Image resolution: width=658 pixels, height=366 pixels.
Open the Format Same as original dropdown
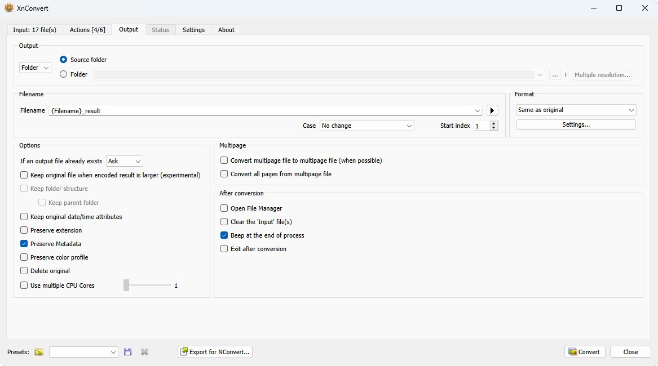pyautogui.click(x=576, y=110)
